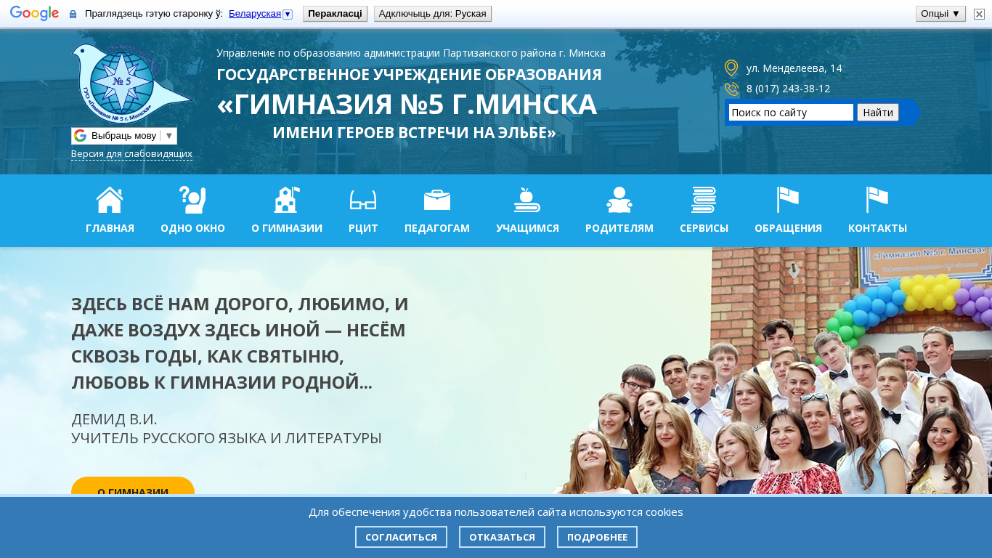Focus the Поиск по сайту search field

[x=791, y=113]
